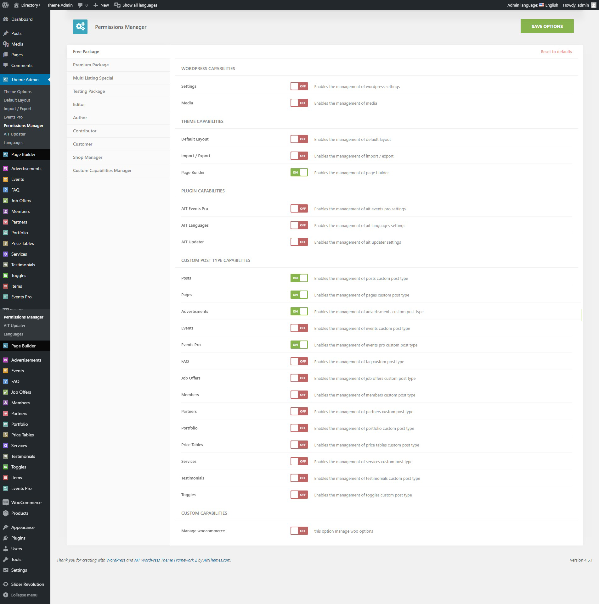This screenshot has width=599, height=604.
Task: Open Default Layout in Theme Admin submenu
Action: point(17,100)
